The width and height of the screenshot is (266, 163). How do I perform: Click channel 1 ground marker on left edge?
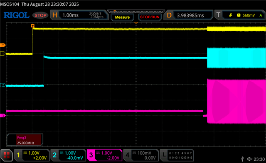click(3, 54)
